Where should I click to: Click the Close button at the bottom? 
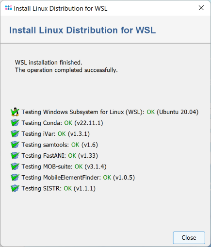point(189,238)
